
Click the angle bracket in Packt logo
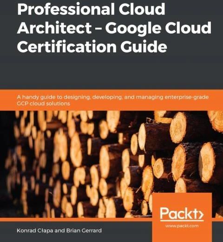[201, 214]
